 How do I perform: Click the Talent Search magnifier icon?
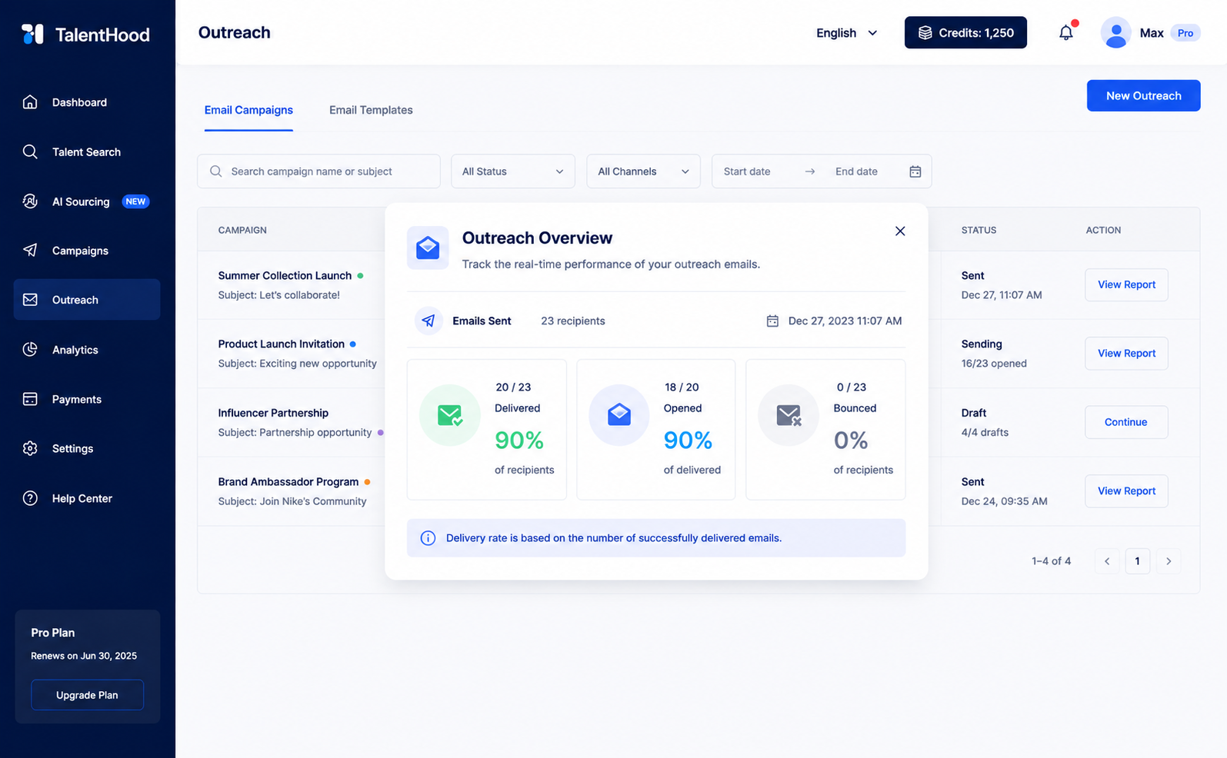coord(30,151)
